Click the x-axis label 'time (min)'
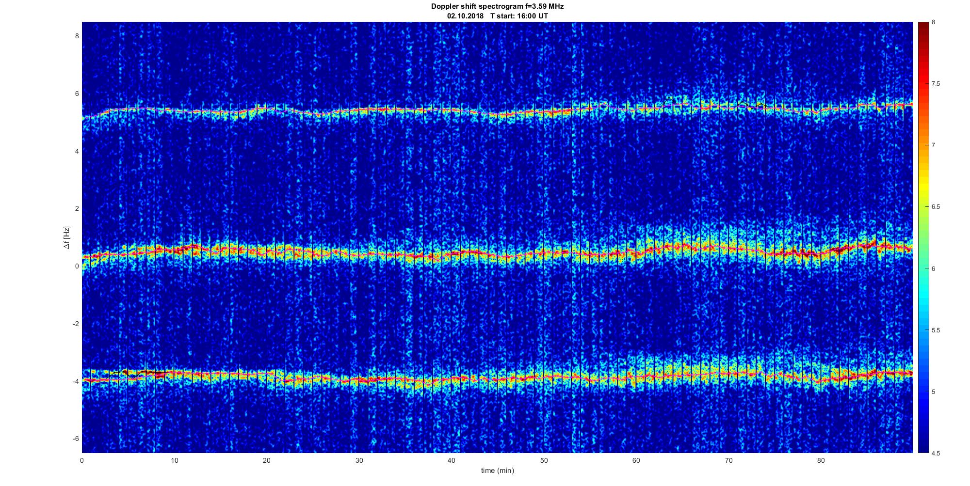 click(x=497, y=470)
